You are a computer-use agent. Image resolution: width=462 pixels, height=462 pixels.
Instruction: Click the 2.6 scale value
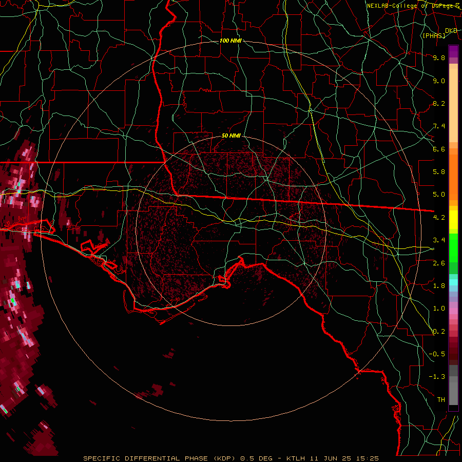point(439,263)
